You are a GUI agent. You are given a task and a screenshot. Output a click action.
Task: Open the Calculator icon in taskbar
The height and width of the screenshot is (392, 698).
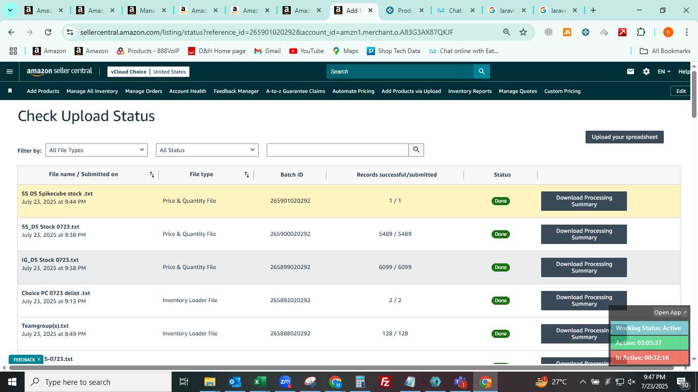[x=360, y=382]
